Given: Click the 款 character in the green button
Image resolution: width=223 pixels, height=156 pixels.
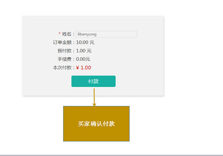Looking at the screenshot, I should (96, 82).
